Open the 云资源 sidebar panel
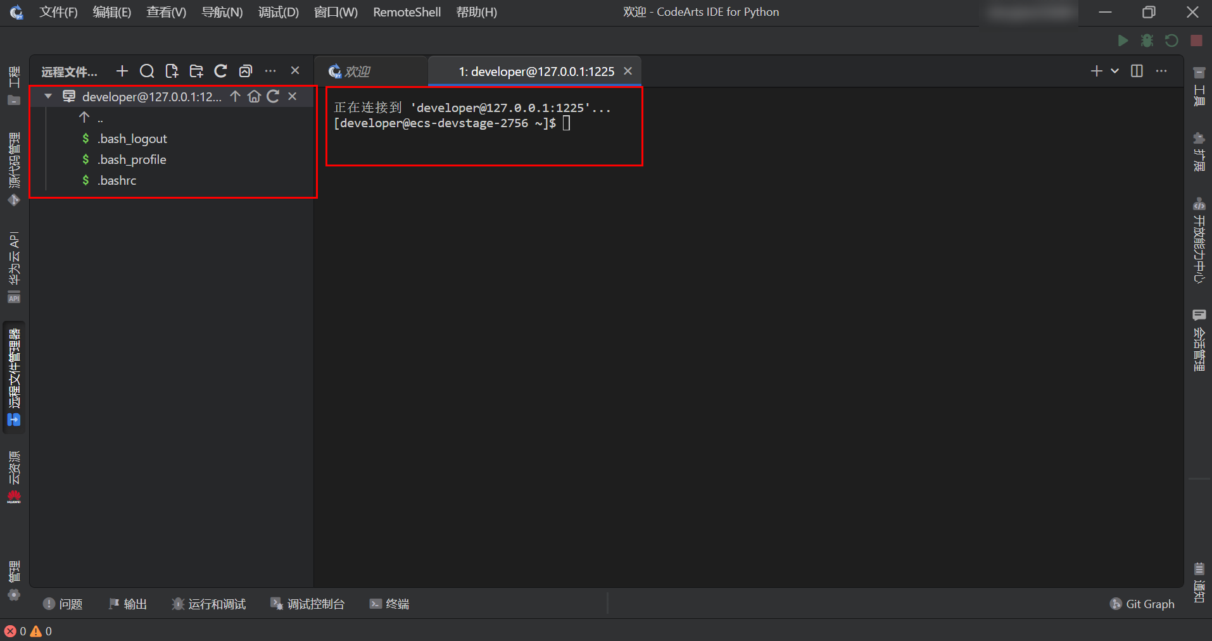Viewport: 1212px width, 641px height. coord(14,477)
